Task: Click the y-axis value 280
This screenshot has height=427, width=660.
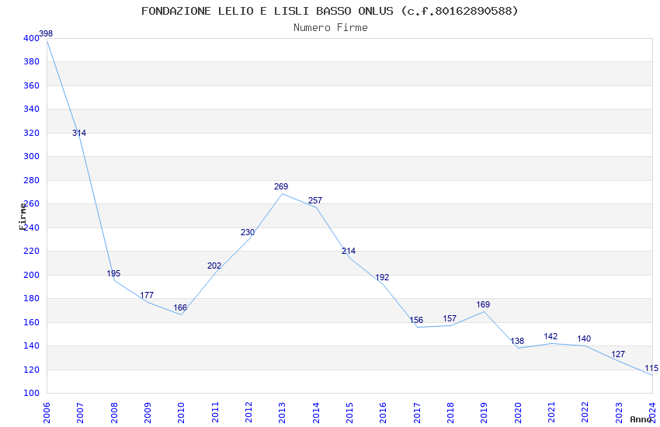Action: [31, 180]
